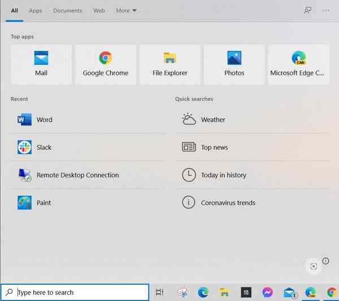
Task: Switch to the Apps tab
Action: tap(36, 11)
